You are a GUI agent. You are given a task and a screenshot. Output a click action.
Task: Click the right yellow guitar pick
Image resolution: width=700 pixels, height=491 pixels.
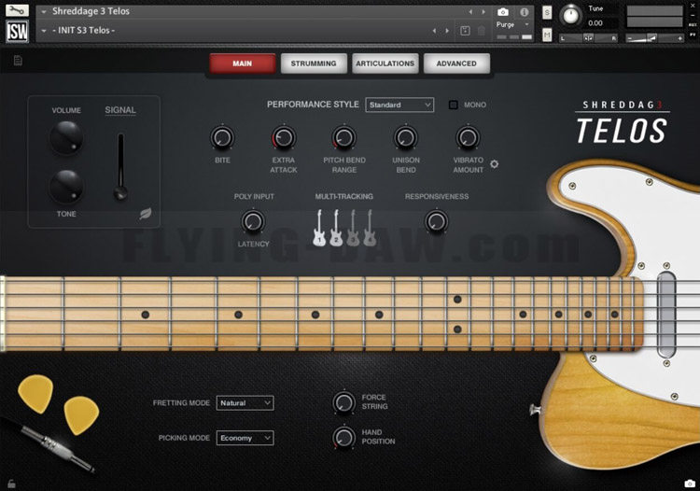pyautogui.click(x=82, y=415)
